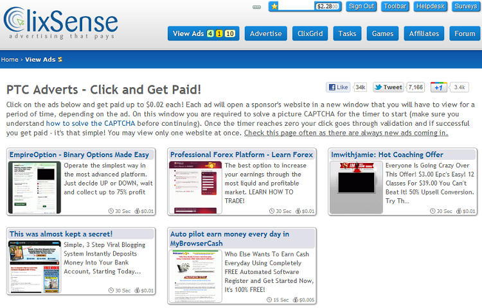Image resolution: width=482 pixels, height=308 pixels.
Task: Click the ClixSense logo
Action: click(x=60, y=23)
